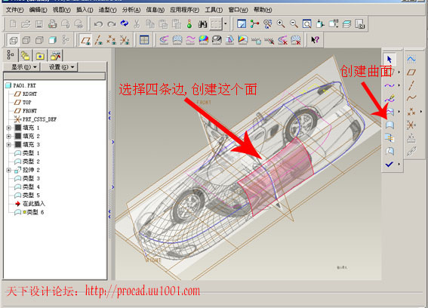The height and width of the screenshot is (308, 428).
Task: Toggle datum planes display
Action: 85,41
